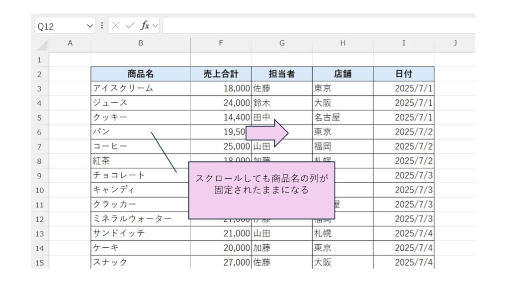Screen dimensions: 509x286
Task: Open the Name Box dropdown arrow
Action: click(90, 26)
